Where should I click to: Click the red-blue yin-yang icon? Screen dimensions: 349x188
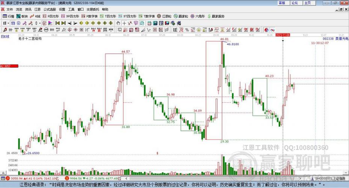coord(266,30)
